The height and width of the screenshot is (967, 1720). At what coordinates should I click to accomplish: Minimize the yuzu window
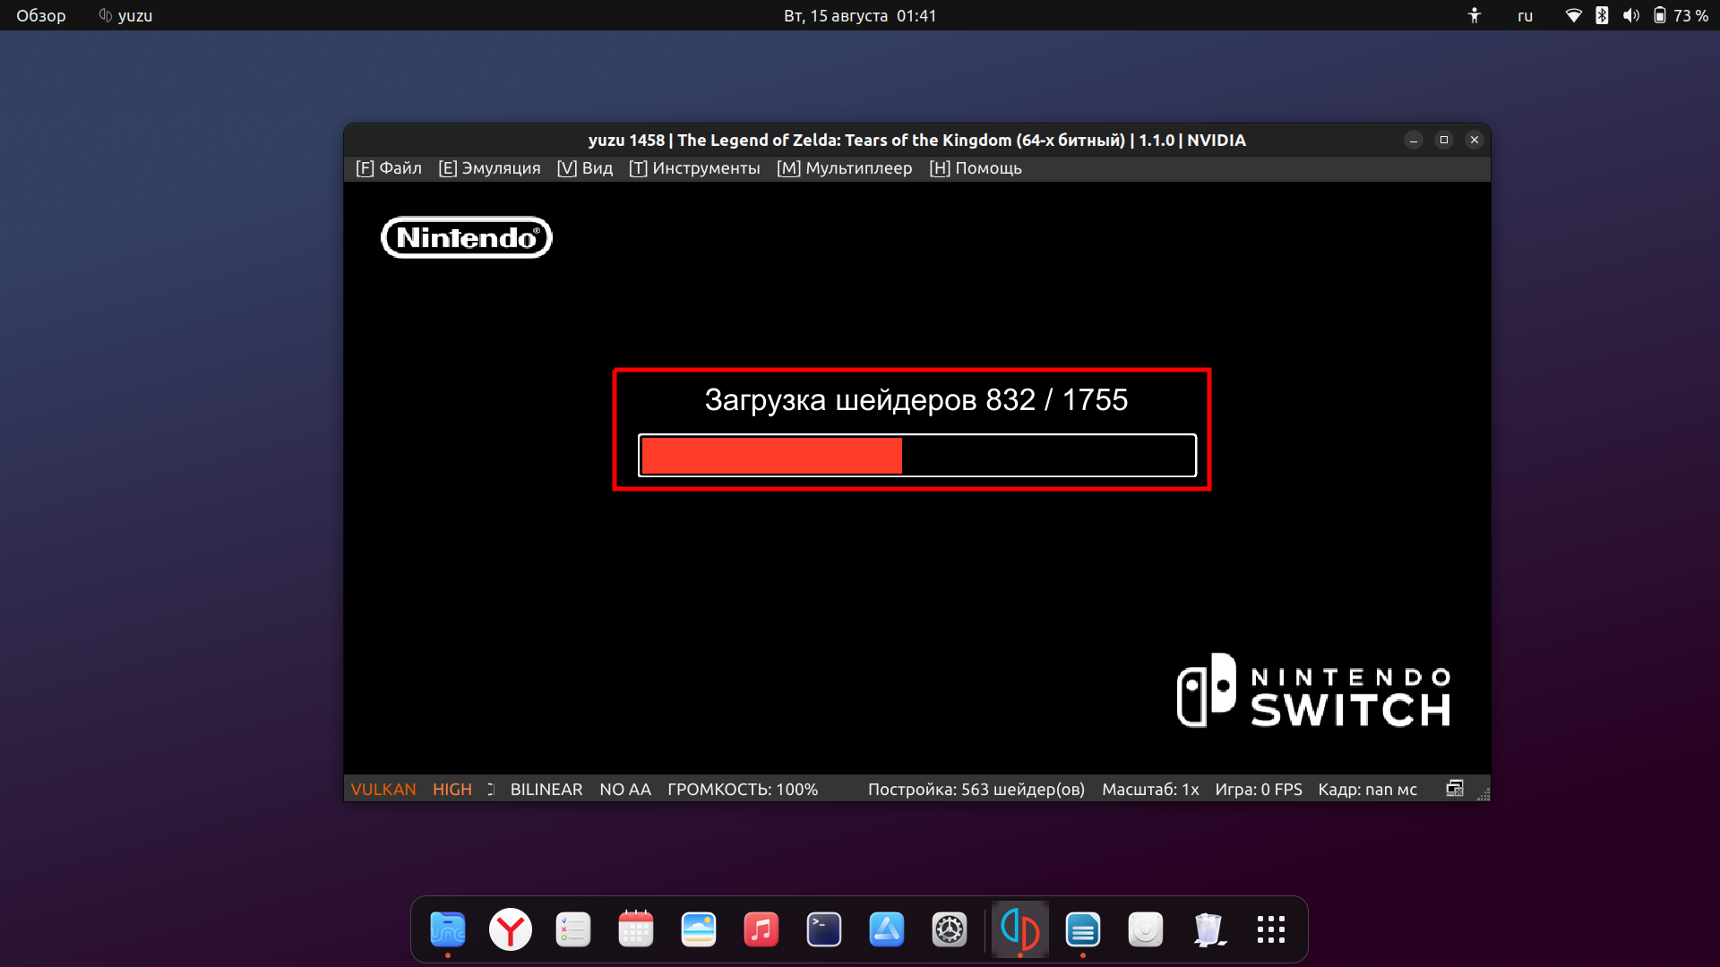pos(1414,140)
